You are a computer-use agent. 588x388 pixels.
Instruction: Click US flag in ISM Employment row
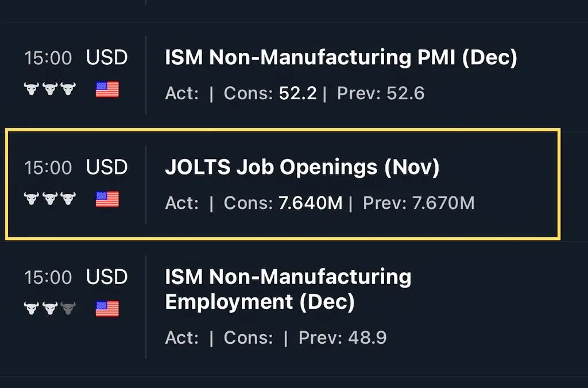107,309
